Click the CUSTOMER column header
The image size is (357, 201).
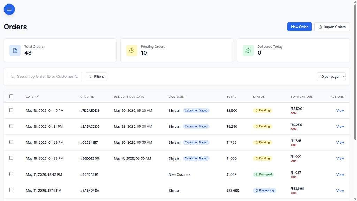[x=177, y=97]
